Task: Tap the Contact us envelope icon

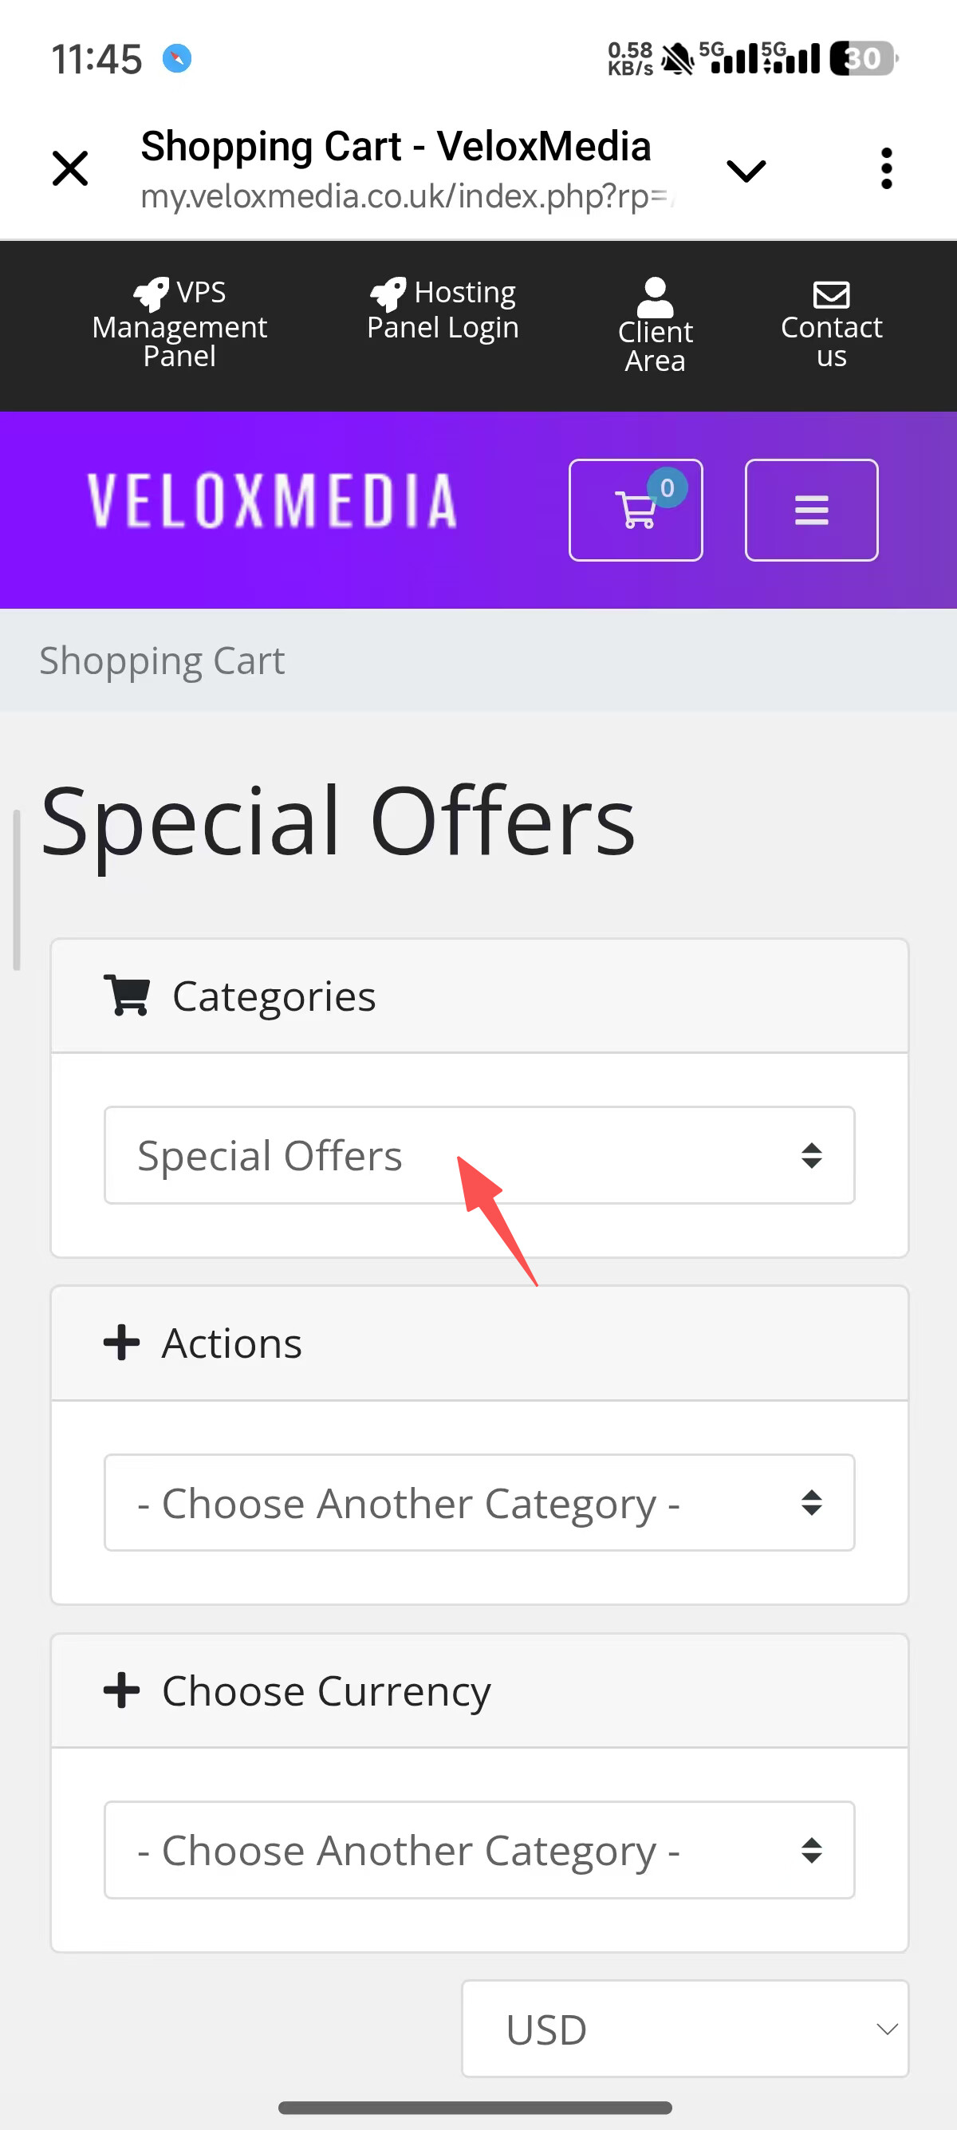Action: (830, 295)
